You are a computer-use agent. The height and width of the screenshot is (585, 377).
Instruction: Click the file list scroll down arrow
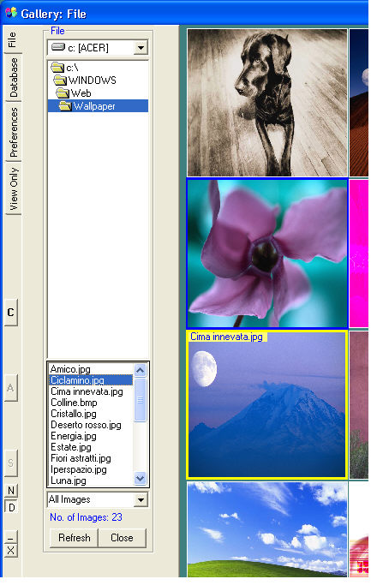click(140, 478)
